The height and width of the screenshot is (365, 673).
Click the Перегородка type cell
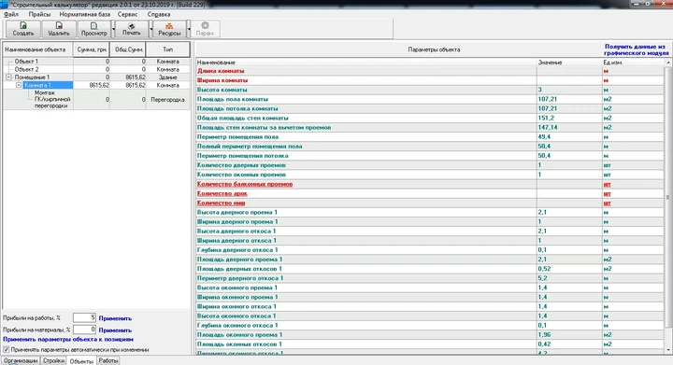coord(168,99)
